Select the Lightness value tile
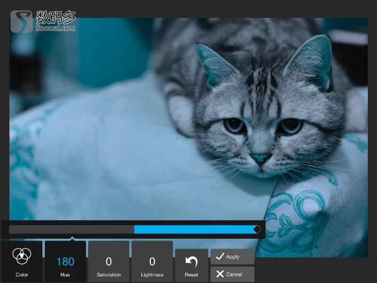Image resolution: width=377 pixels, height=283 pixels. (x=152, y=261)
